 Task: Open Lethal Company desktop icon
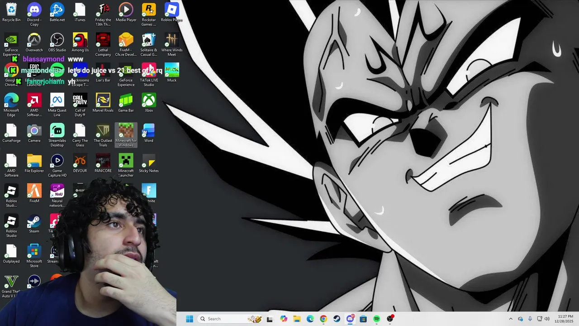pos(103,45)
